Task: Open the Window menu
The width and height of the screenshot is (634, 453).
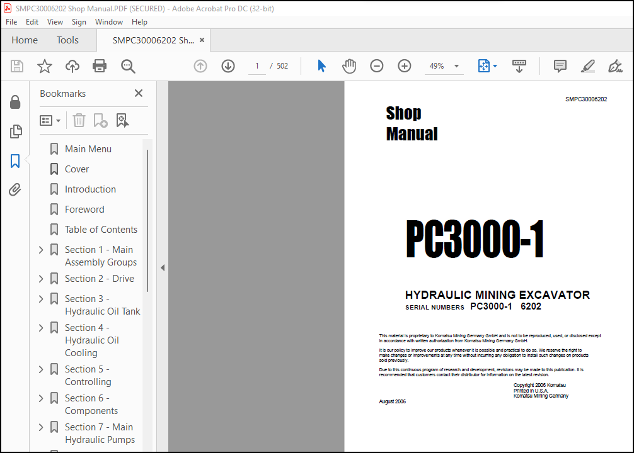Action: coord(109,22)
